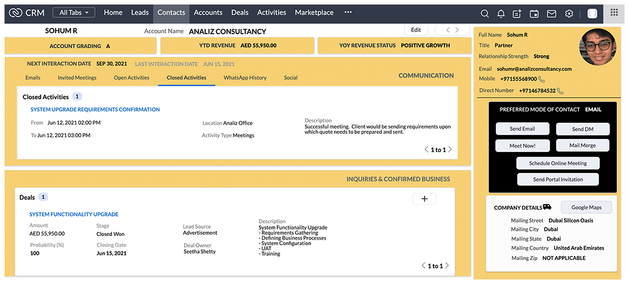Switch to Open Activities tab
Image resolution: width=629 pixels, height=284 pixels.
pyautogui.click(x=132, y=78)
